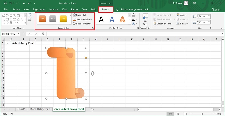Click the Draw Text Box icon
This screenshot has height=116, width=225.
pos(30,19)
